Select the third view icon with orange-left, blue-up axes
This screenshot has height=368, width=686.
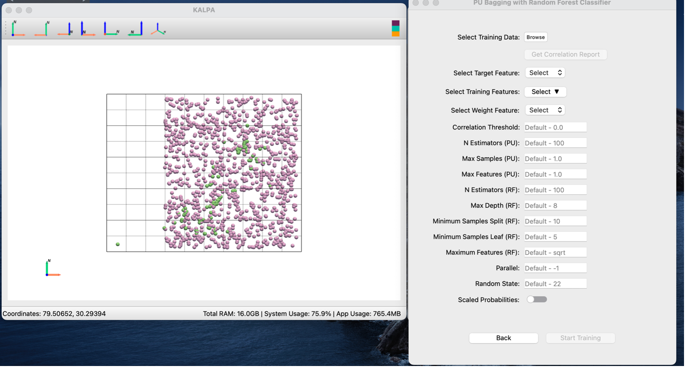point(65,29)
